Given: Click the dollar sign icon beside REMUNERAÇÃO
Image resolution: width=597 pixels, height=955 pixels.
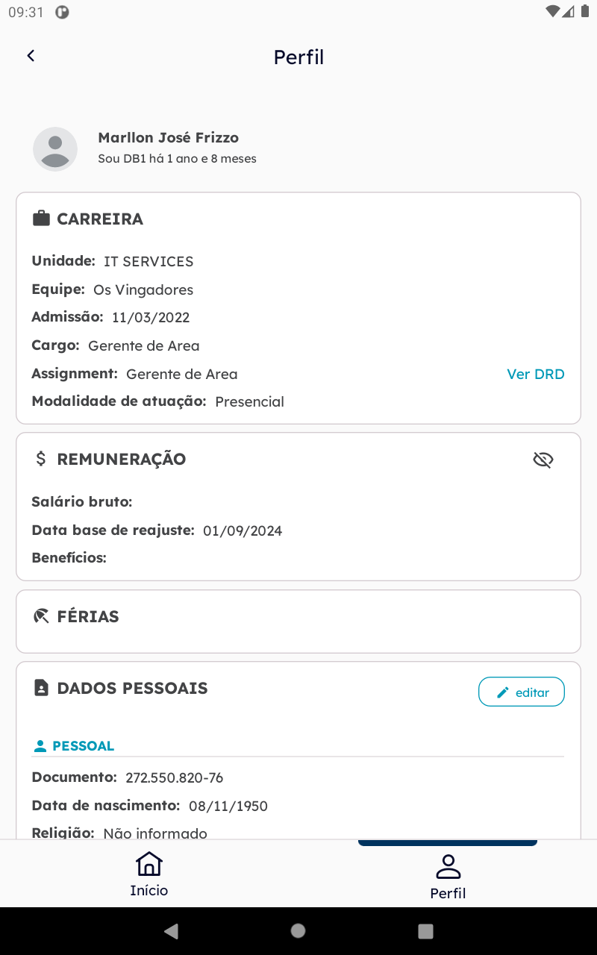Looking at the screenshot, I should click(x=41, y=459).
